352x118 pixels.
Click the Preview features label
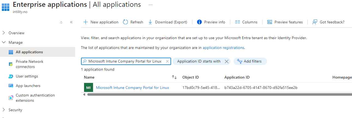(288, 22)
